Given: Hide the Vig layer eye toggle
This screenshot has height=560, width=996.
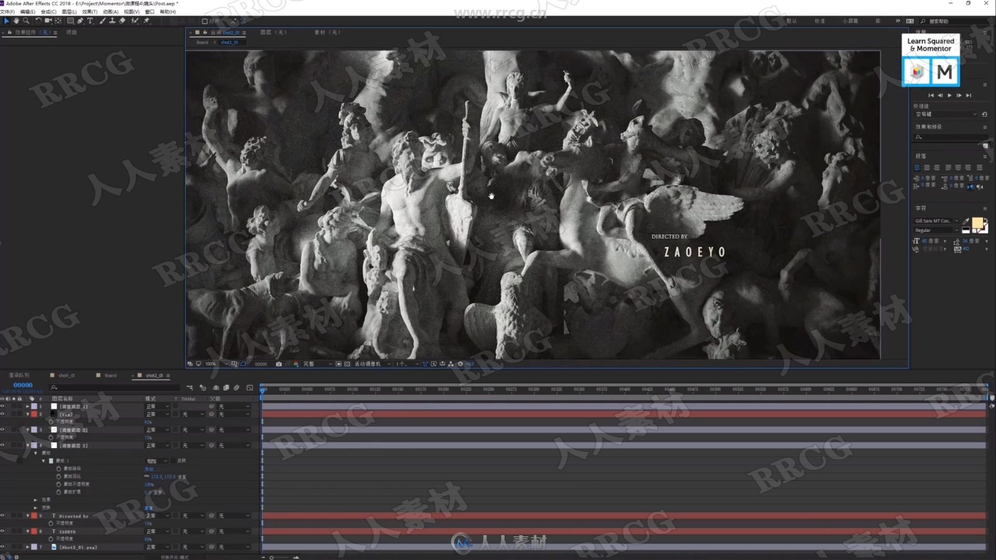Looking at the screenshot, I should point(3,414).
